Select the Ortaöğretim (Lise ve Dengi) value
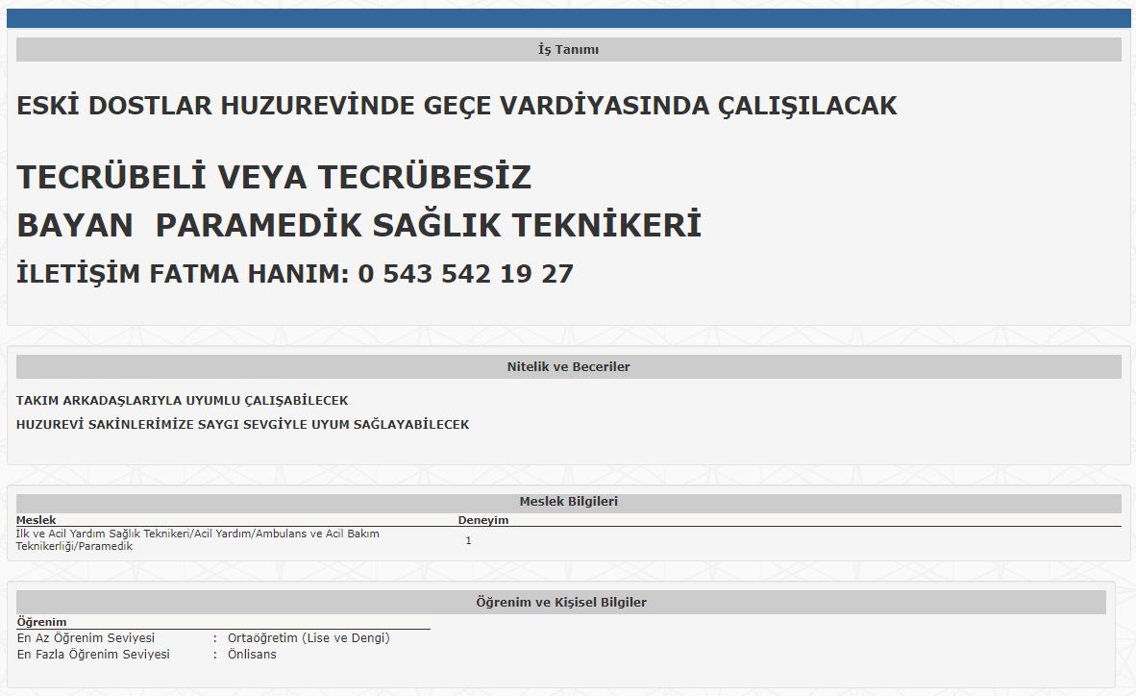Screen dimensions: 1136x696 (309, 638)
